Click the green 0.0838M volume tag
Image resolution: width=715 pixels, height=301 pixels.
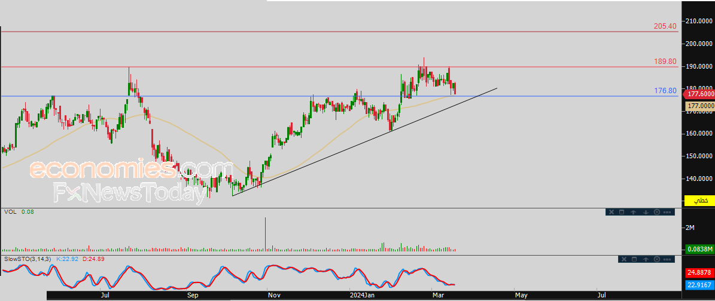click(699, 248)
